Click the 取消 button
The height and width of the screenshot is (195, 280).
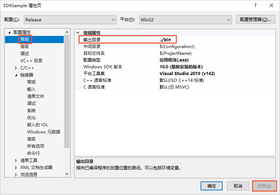coord(238,186)
